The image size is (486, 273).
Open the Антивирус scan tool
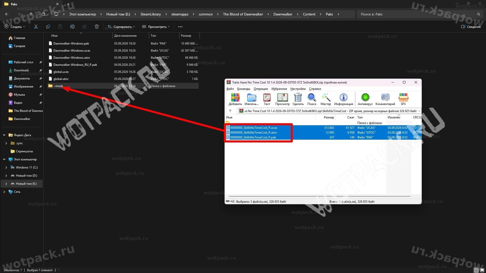pyautogui.click(x=365, y=97)
